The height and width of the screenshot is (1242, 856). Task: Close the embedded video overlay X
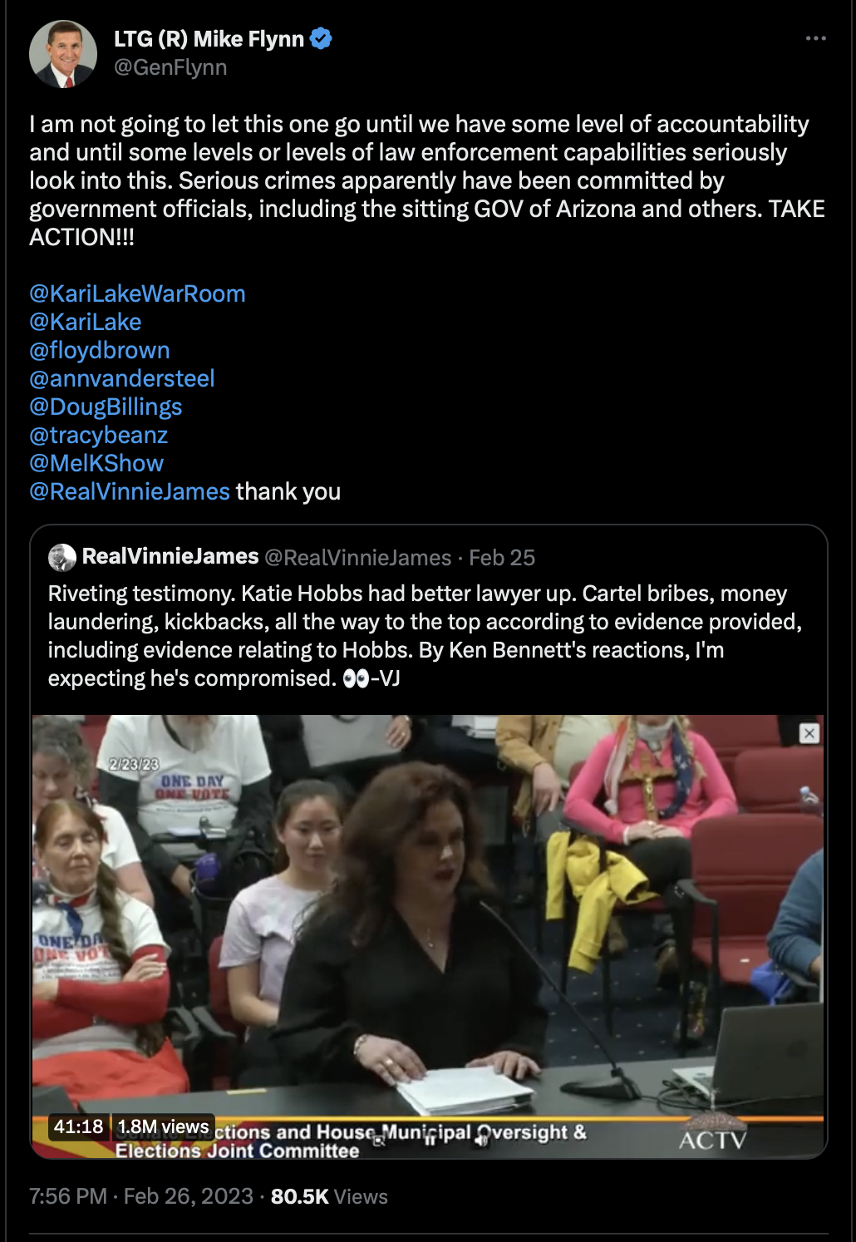pyautogui.click(x=809, y=733)
